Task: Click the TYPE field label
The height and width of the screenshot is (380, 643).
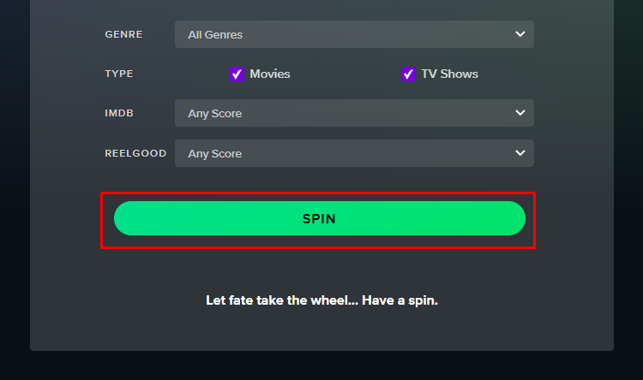Action: (119, 74)
